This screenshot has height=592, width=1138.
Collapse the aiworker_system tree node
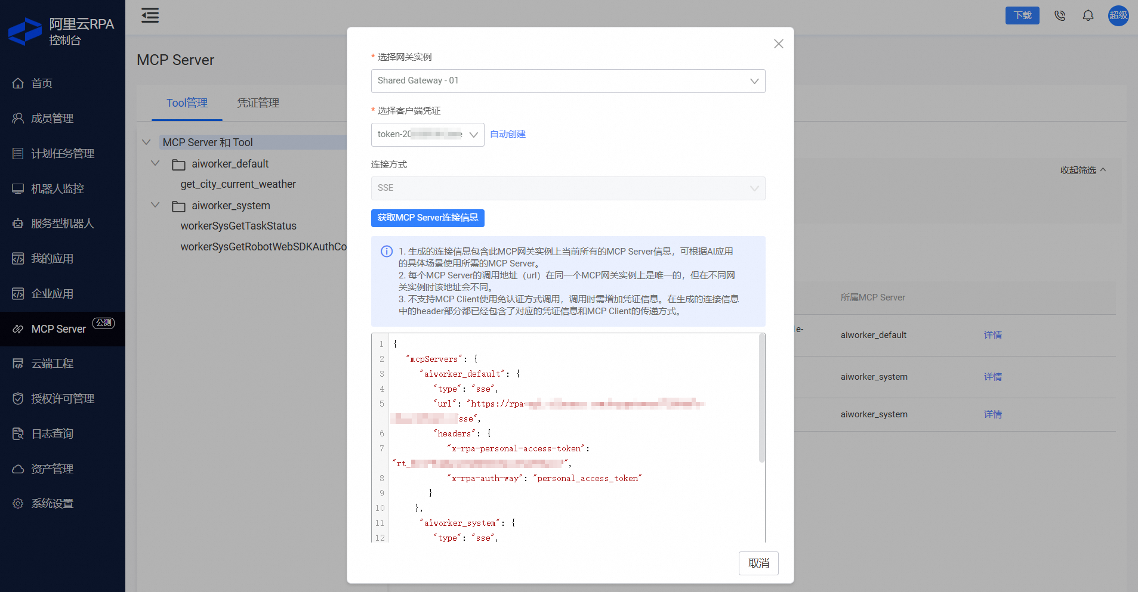(155, 205)
